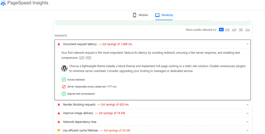Filter audits by LCP

tap(234, 30)
